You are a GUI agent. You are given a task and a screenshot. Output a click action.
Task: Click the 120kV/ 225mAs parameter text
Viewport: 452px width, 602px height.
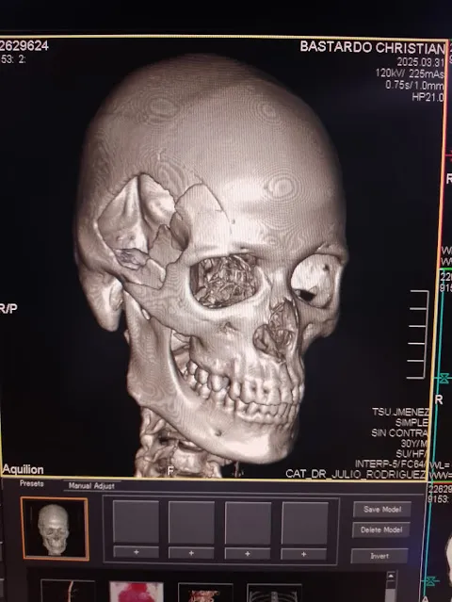coord(410,73)
